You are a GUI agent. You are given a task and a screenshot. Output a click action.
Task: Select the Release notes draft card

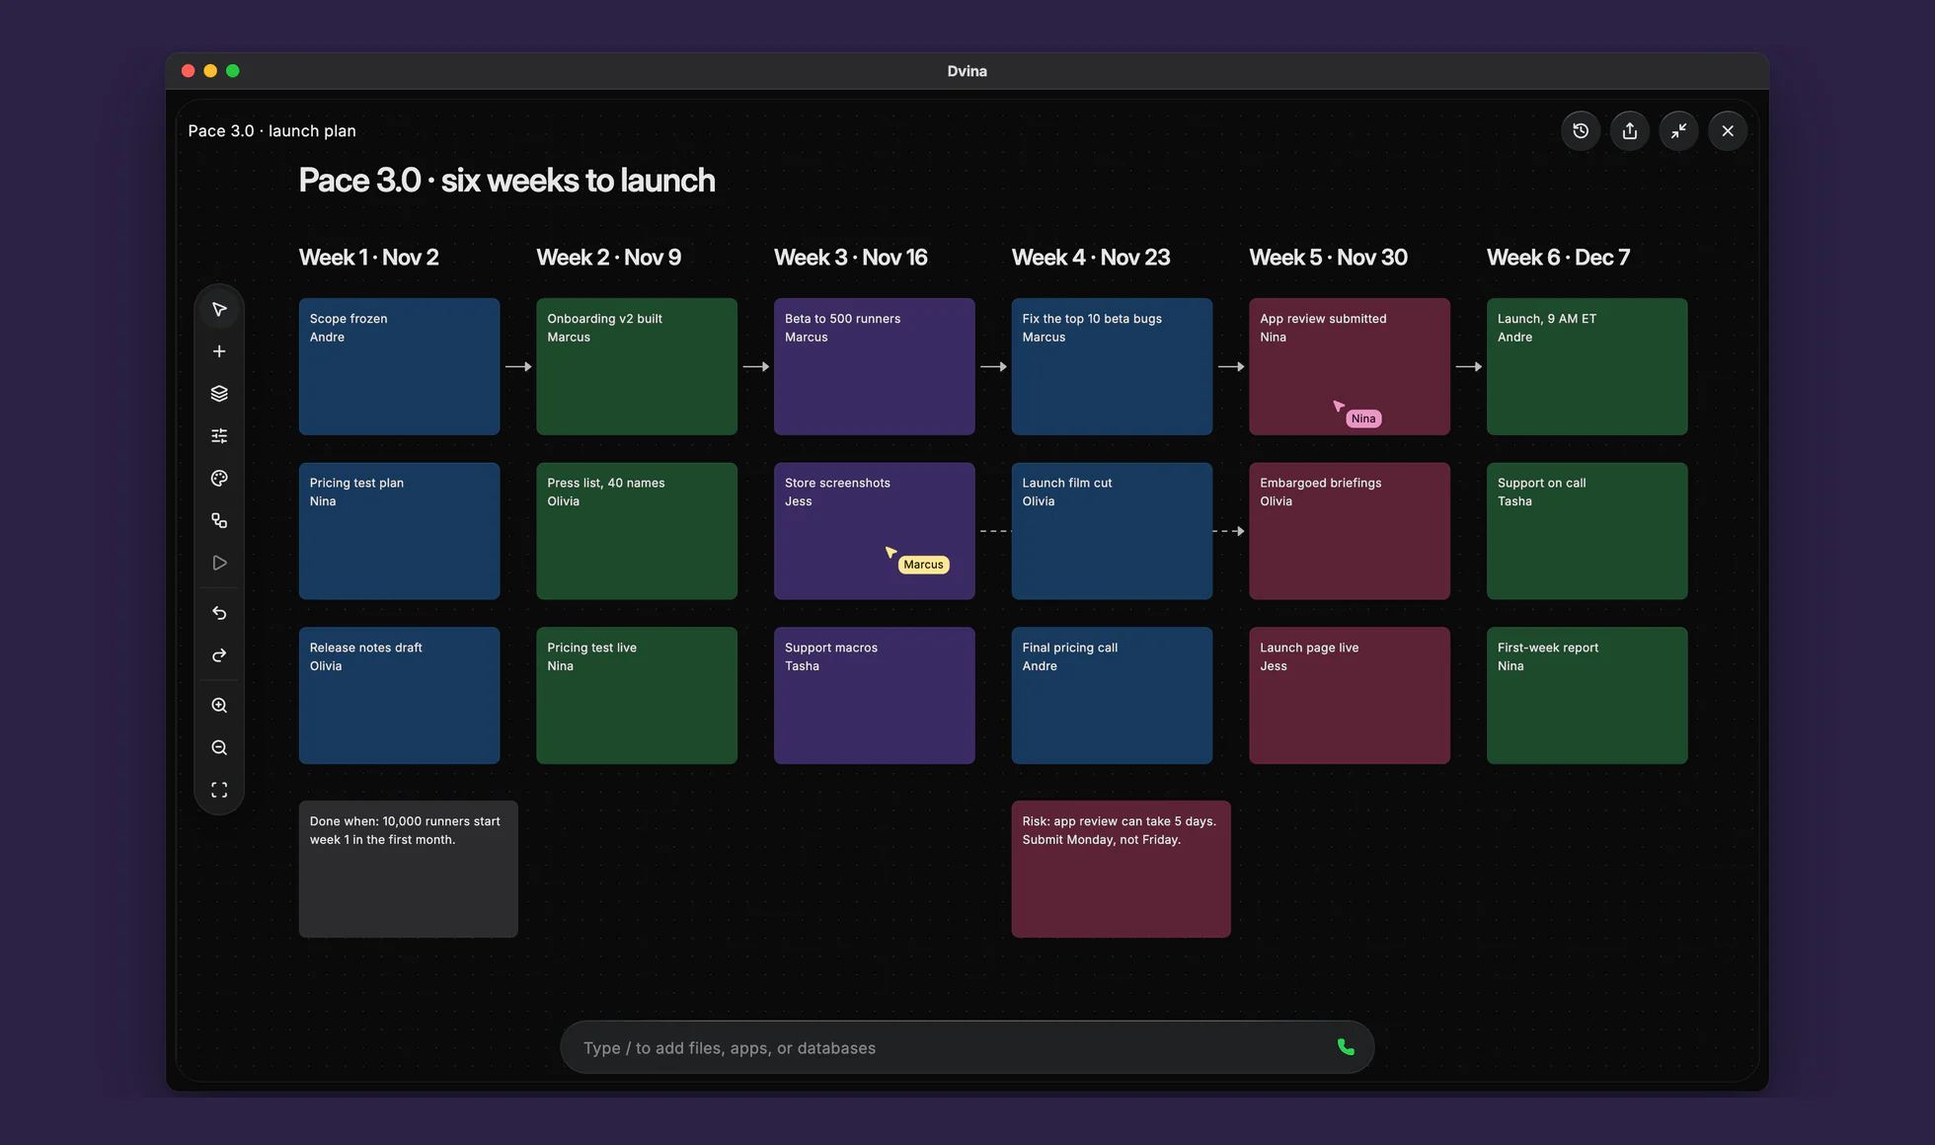(399, 695)
